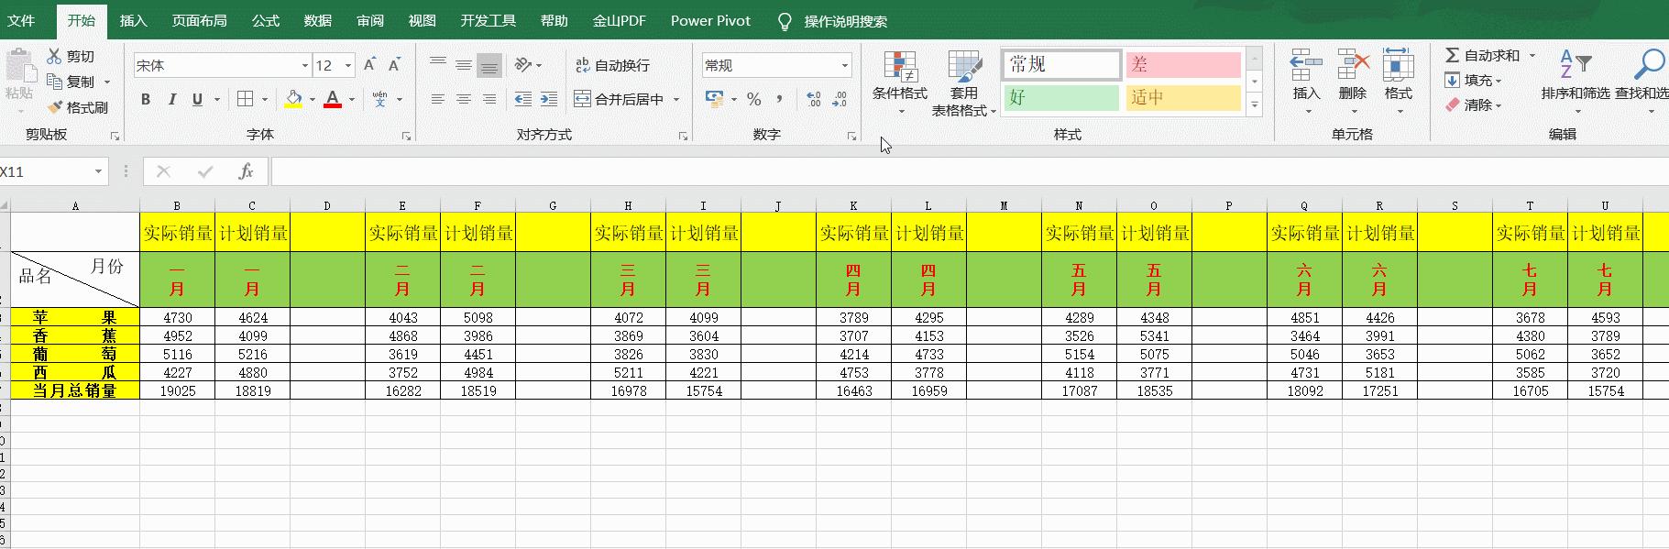The height and width of the screenshot is (549, 1669).
Task: Open the borders icon
Action: 245,98
